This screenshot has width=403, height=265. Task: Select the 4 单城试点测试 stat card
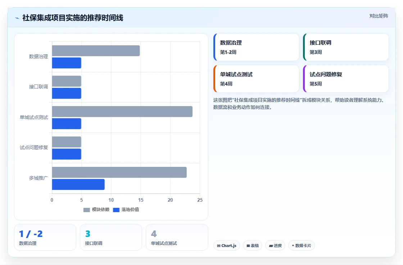[177, 237]
